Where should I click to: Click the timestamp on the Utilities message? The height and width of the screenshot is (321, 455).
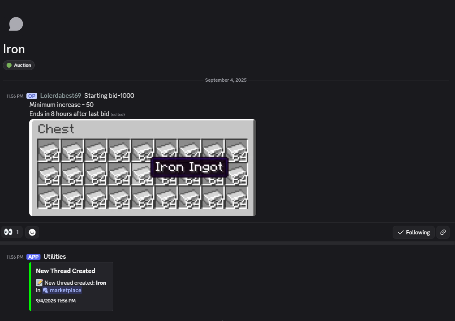(x=15, y=257)
